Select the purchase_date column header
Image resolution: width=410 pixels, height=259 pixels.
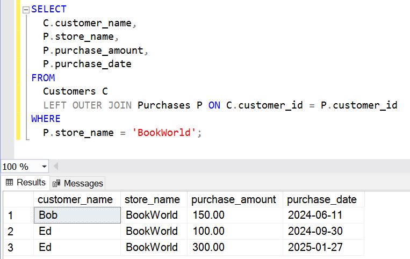tap(322, 199)
